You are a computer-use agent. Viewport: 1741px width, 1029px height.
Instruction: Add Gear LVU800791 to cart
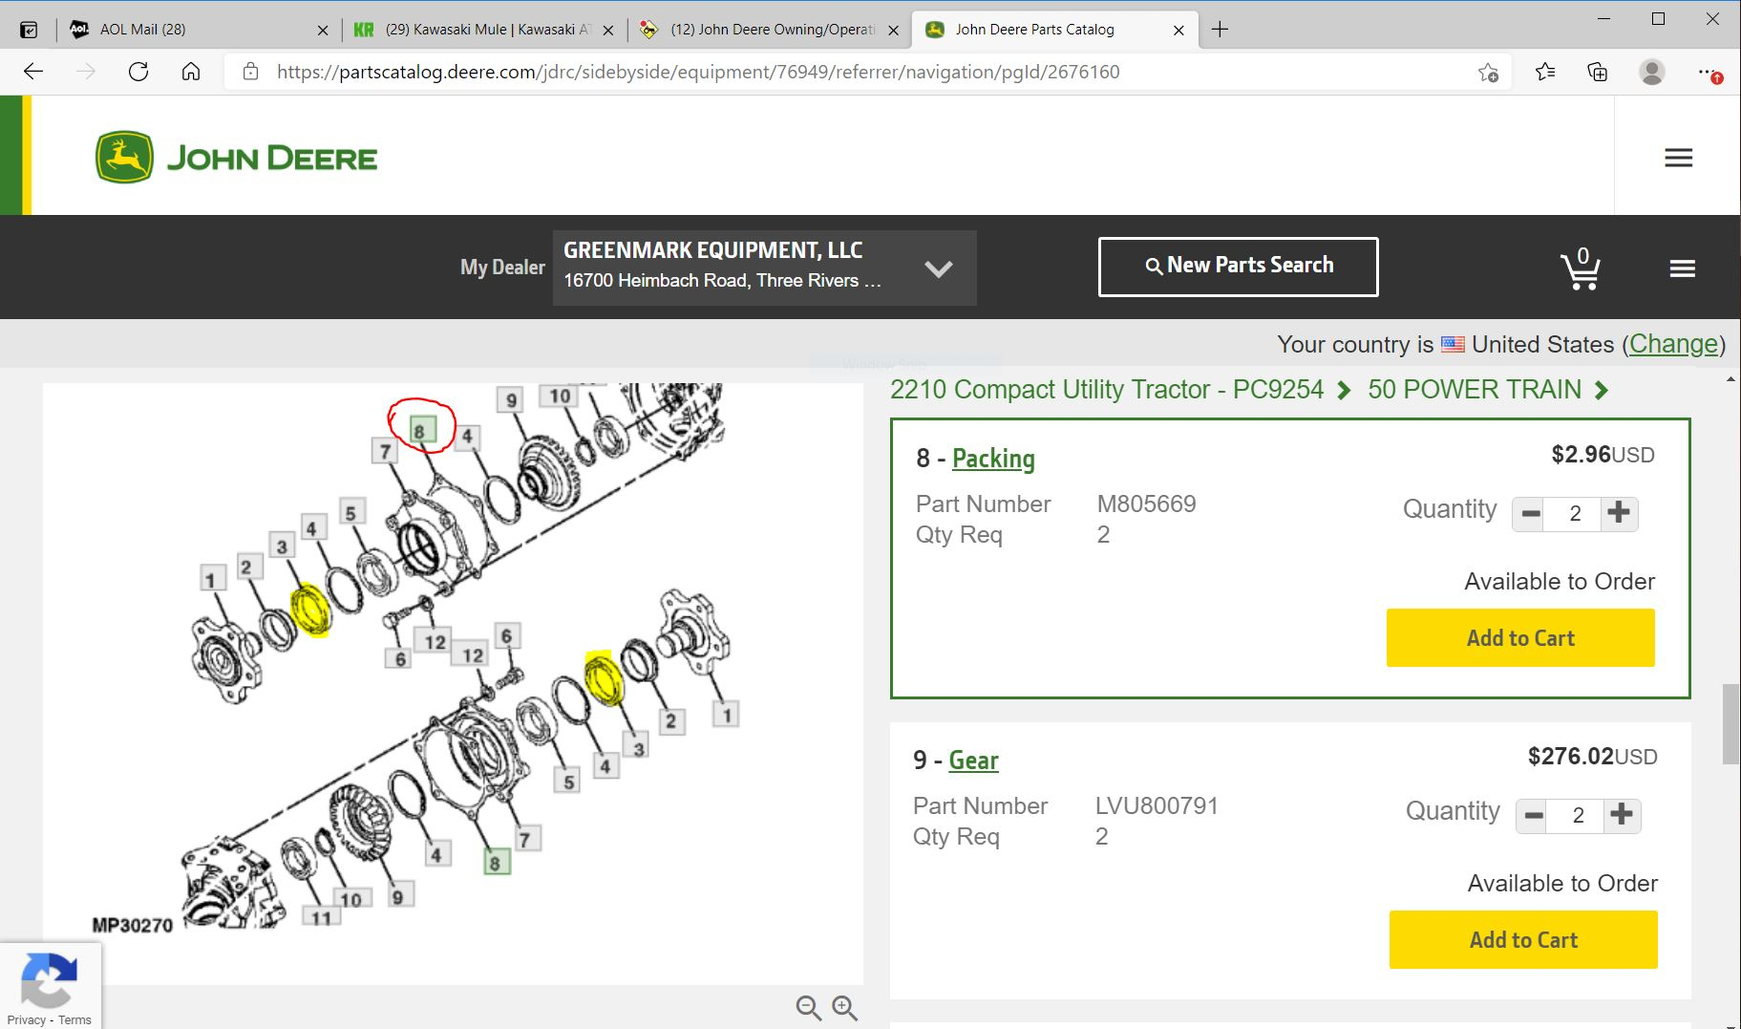click(1523, 940)
